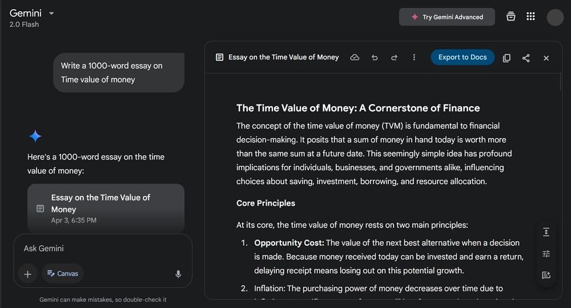Click the cloud saved status icon
This screenshot has height=308, width=571.
[x=355, y=58]
